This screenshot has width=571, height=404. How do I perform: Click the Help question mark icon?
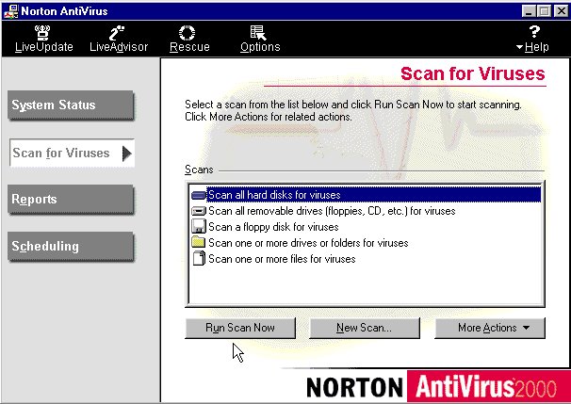(x=534, y=31)
